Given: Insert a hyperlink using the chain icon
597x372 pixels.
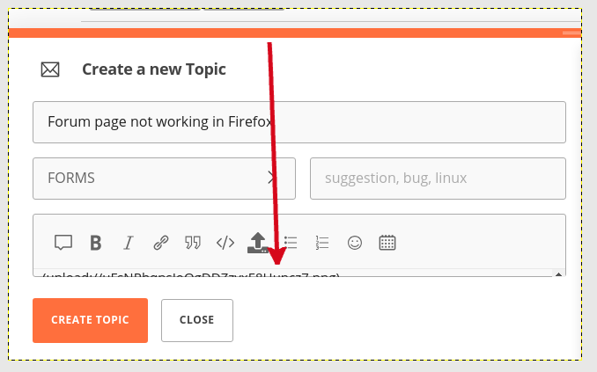Looking at the screenshot, I should coord(161,243).
